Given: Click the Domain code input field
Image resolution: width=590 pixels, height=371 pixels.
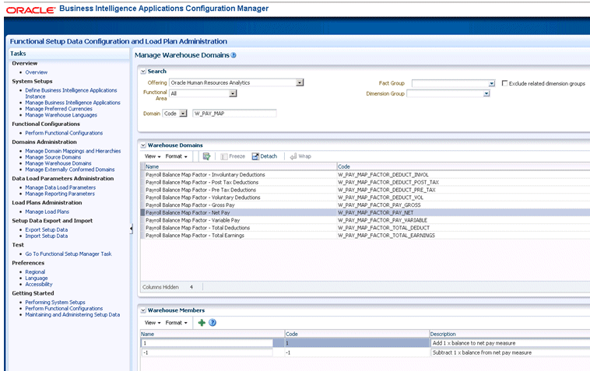Looking at the screenshot, I should coord(234,114).
